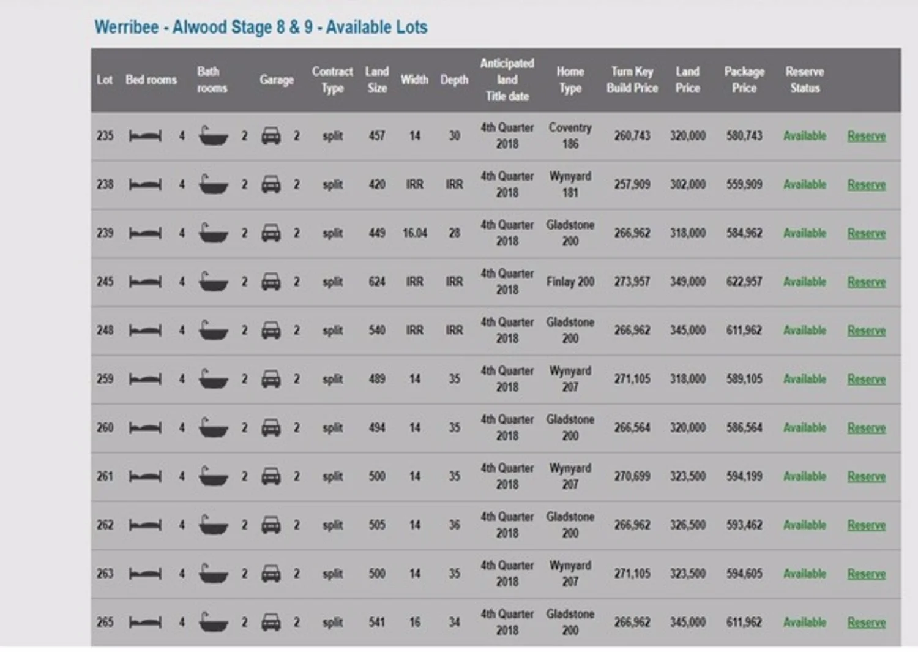Click the Package Price column header
Screen dimensions: 918x652
coord(744,80)
